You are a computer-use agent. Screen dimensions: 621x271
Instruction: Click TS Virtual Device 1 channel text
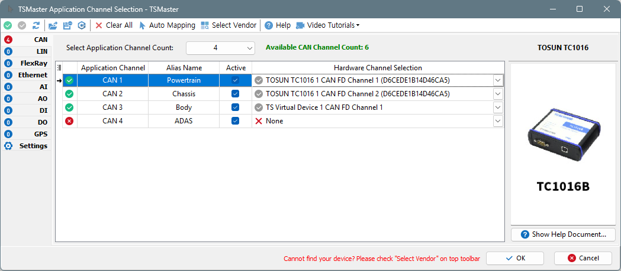(324, 107)
